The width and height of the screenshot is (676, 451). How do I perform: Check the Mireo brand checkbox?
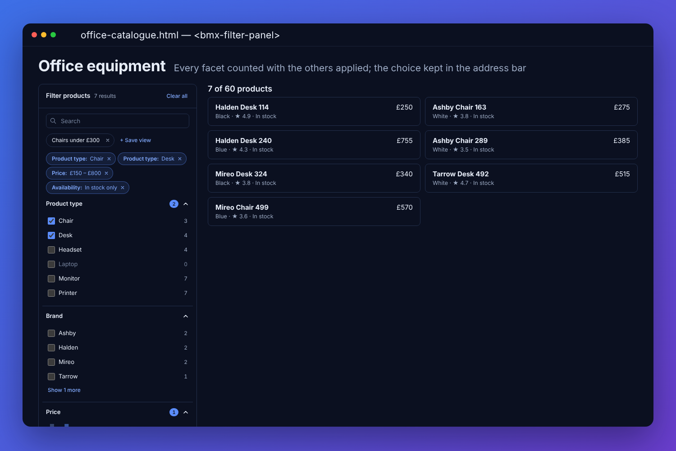[51, 362]
